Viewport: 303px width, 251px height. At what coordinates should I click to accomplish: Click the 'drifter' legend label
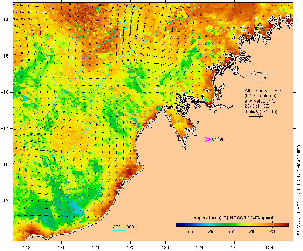click(218, 139)
